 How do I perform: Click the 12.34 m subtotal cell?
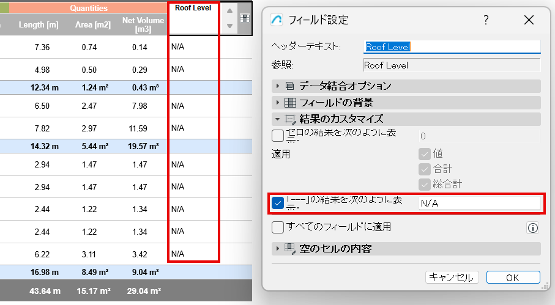(x=45, y=87)
